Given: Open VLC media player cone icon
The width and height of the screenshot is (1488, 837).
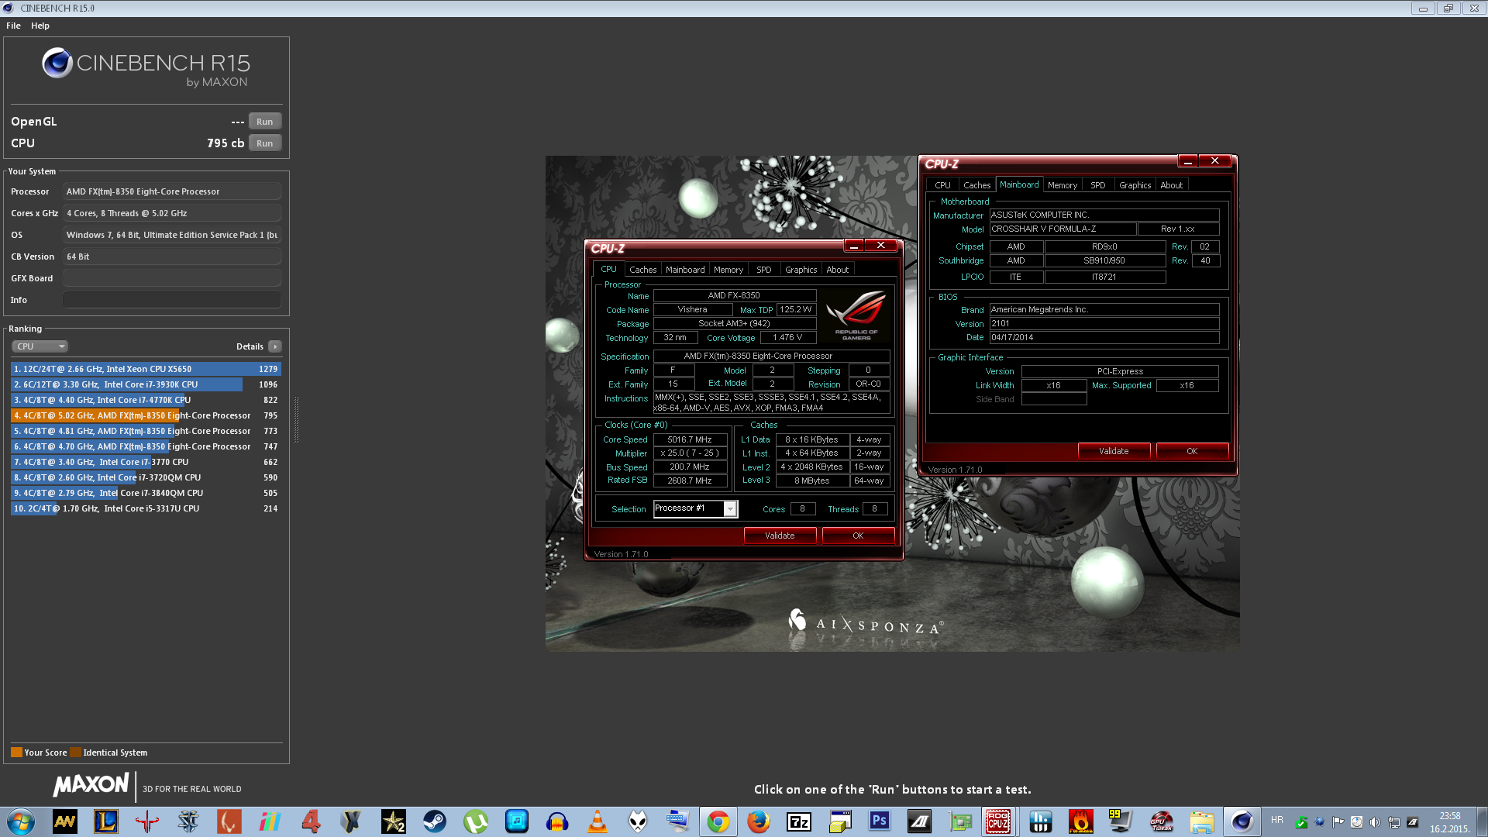Looking at the screenshot, I should pos(598,821).
